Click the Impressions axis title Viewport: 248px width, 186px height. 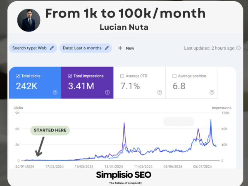coord(222,108)
